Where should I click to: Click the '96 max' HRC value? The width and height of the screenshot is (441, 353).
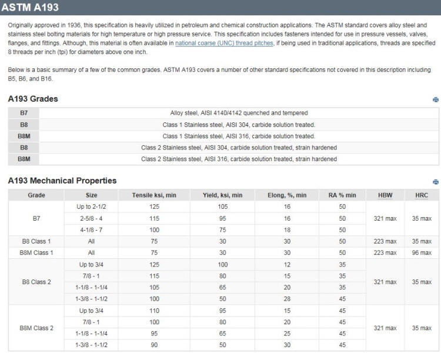pos(422,253)
